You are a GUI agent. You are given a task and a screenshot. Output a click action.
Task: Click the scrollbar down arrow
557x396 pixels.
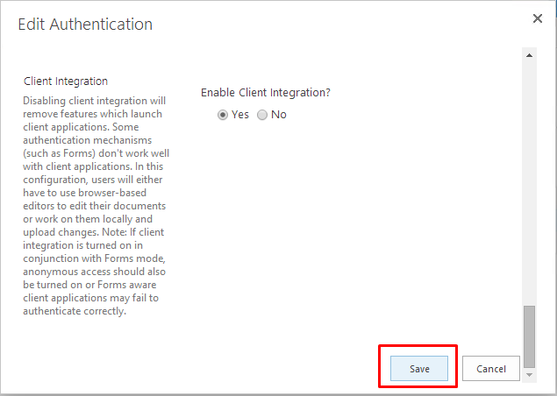[529, 375]
